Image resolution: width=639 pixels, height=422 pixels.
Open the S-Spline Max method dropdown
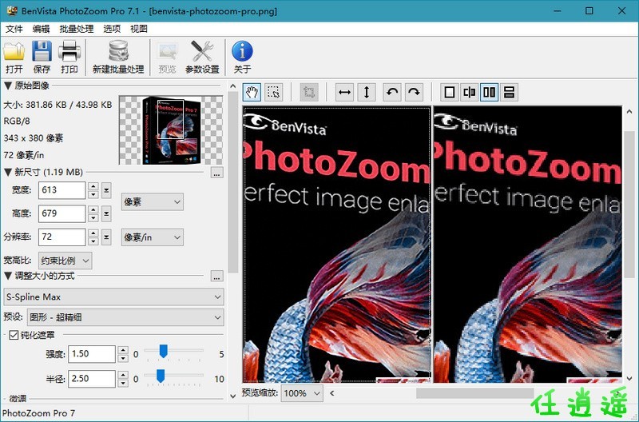[x=113, y=297]
